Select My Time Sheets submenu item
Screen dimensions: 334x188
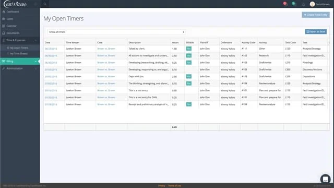point(19,53)
